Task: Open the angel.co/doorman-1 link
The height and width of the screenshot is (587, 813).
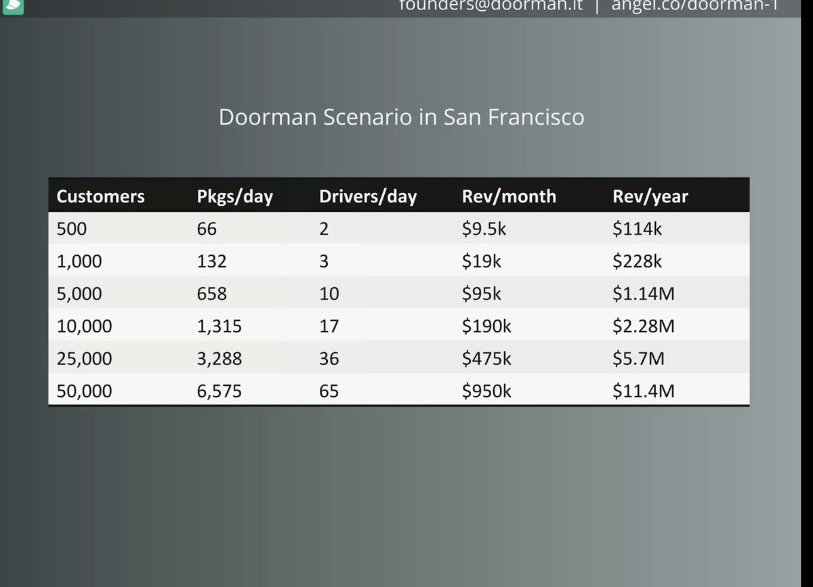Action: pos(694,6)
